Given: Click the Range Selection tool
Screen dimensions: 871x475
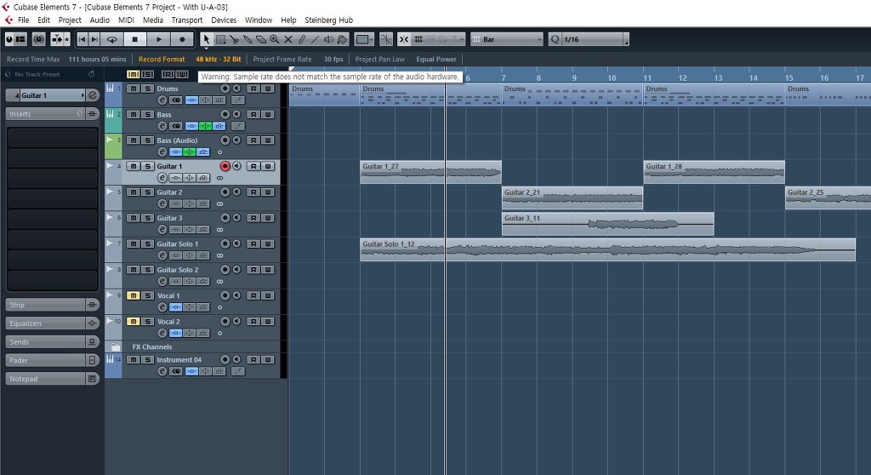Looking at the screenshot, I should (x=220, y=39).
